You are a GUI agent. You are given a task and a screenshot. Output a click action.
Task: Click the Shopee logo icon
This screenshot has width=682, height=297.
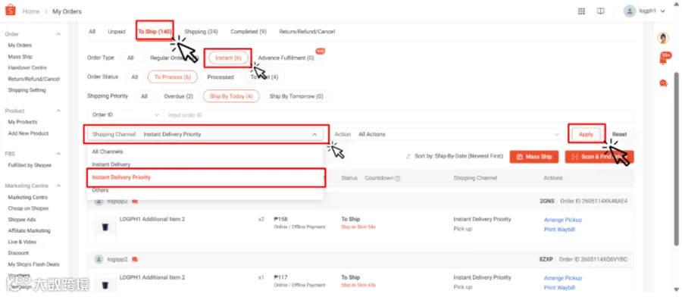pyautogui.click(x=10, y=10)
